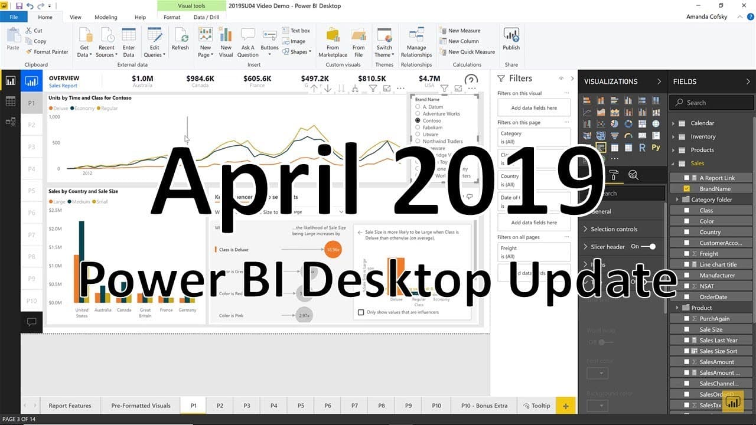Switch to the Modeling ribbon tab
Viewport: 756px width, 425px height.
(106, 17)
